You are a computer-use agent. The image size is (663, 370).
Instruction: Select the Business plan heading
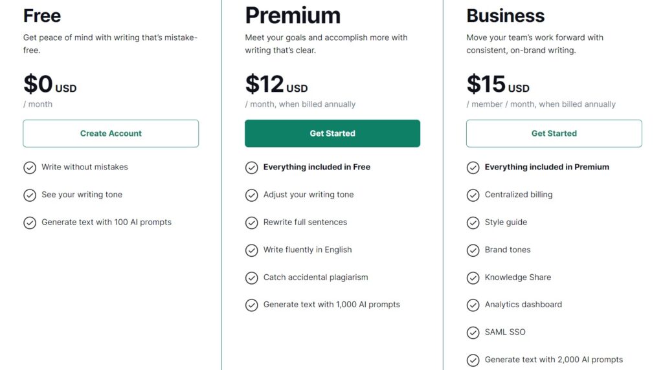[505, 16]
